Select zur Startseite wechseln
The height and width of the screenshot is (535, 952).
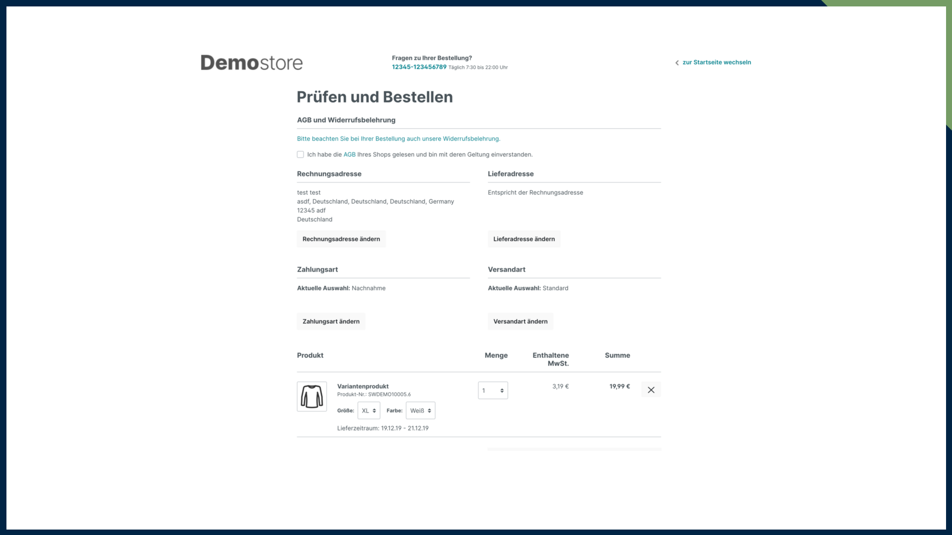717,62
